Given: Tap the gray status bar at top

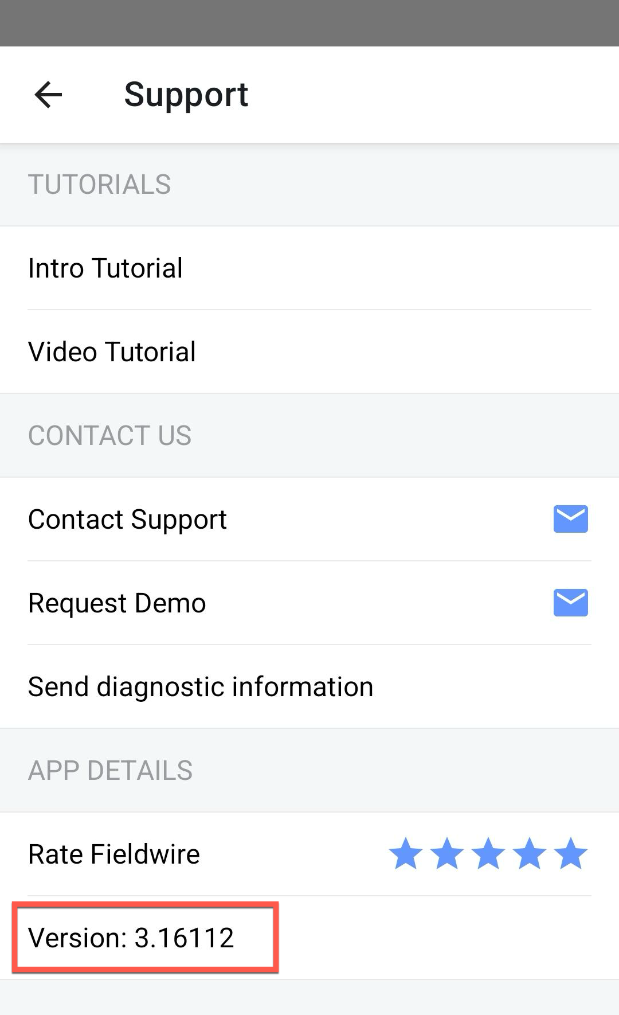Looking at the screenshot, I should click(x=309, y=23).
